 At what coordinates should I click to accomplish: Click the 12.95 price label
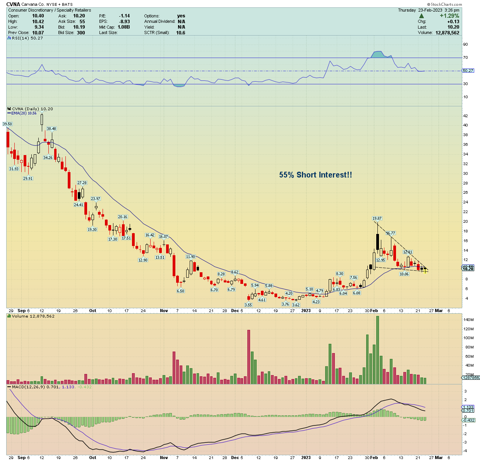381,260
